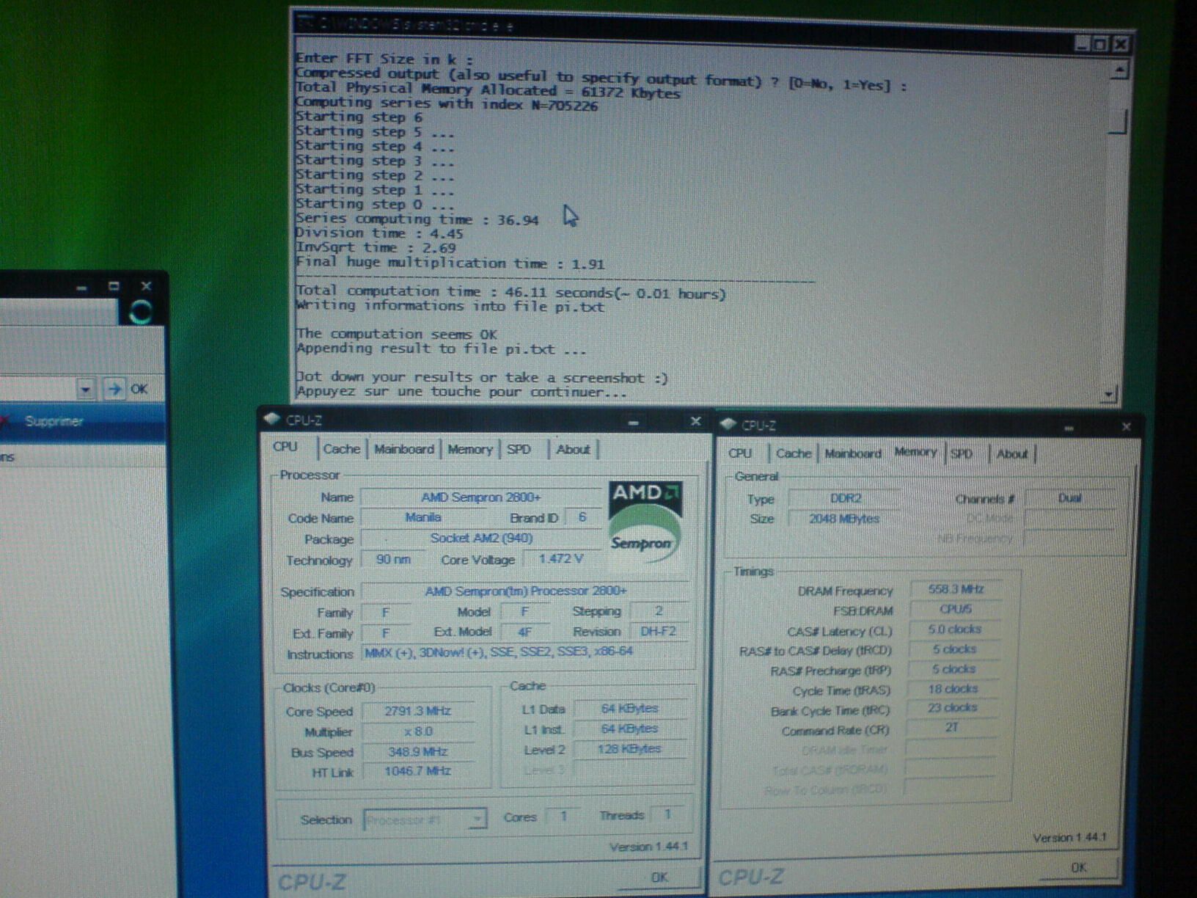Open the address dropdown arrow in background window
The image size is (1197, 898).
coord(86,389)
